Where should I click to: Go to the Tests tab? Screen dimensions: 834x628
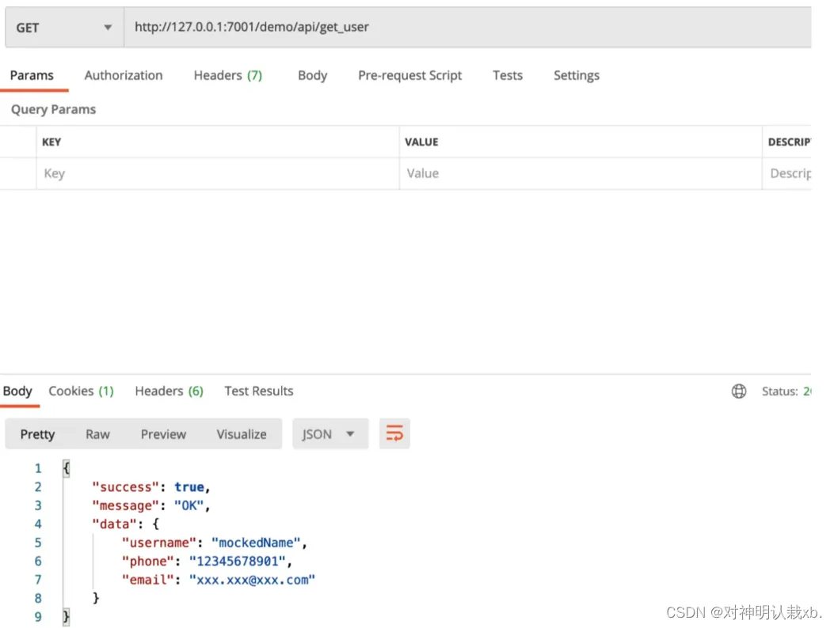pos(507,76)
